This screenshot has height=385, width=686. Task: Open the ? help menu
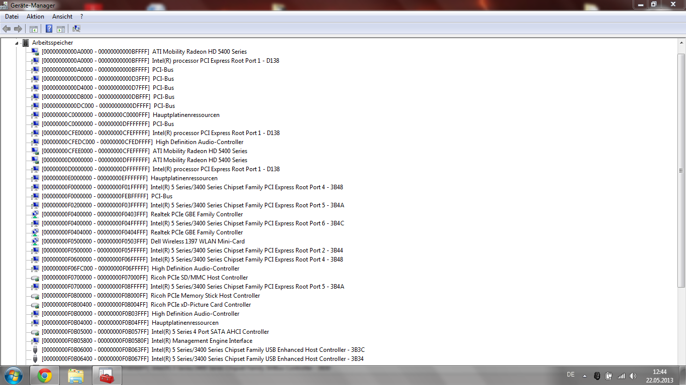pos(81,17)
